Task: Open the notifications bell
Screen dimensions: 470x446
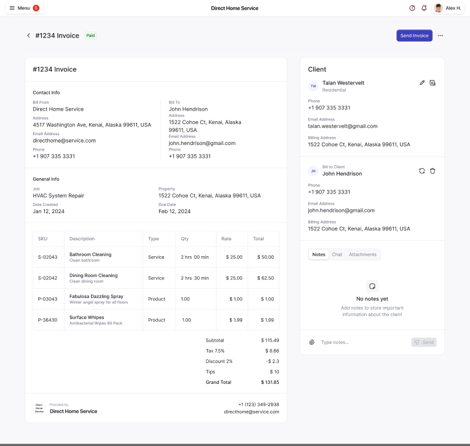Action: pos(424,8)
